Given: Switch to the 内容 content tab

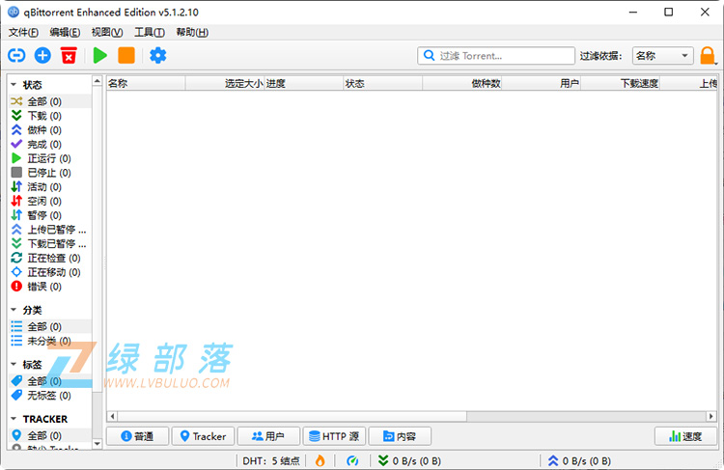Looking at the screenshot, I should 400,436.
